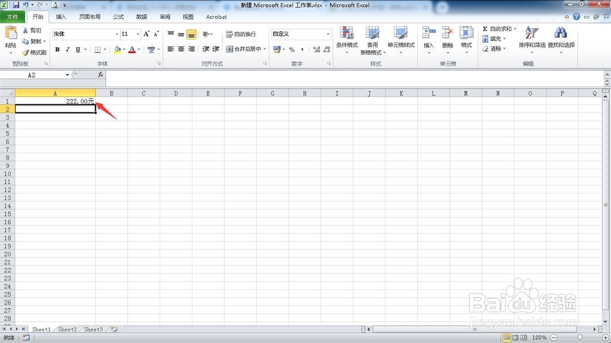Open the File (文件) tab

(12, 16)
